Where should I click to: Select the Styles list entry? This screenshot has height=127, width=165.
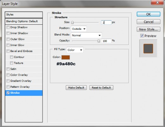tap(24, 15)
